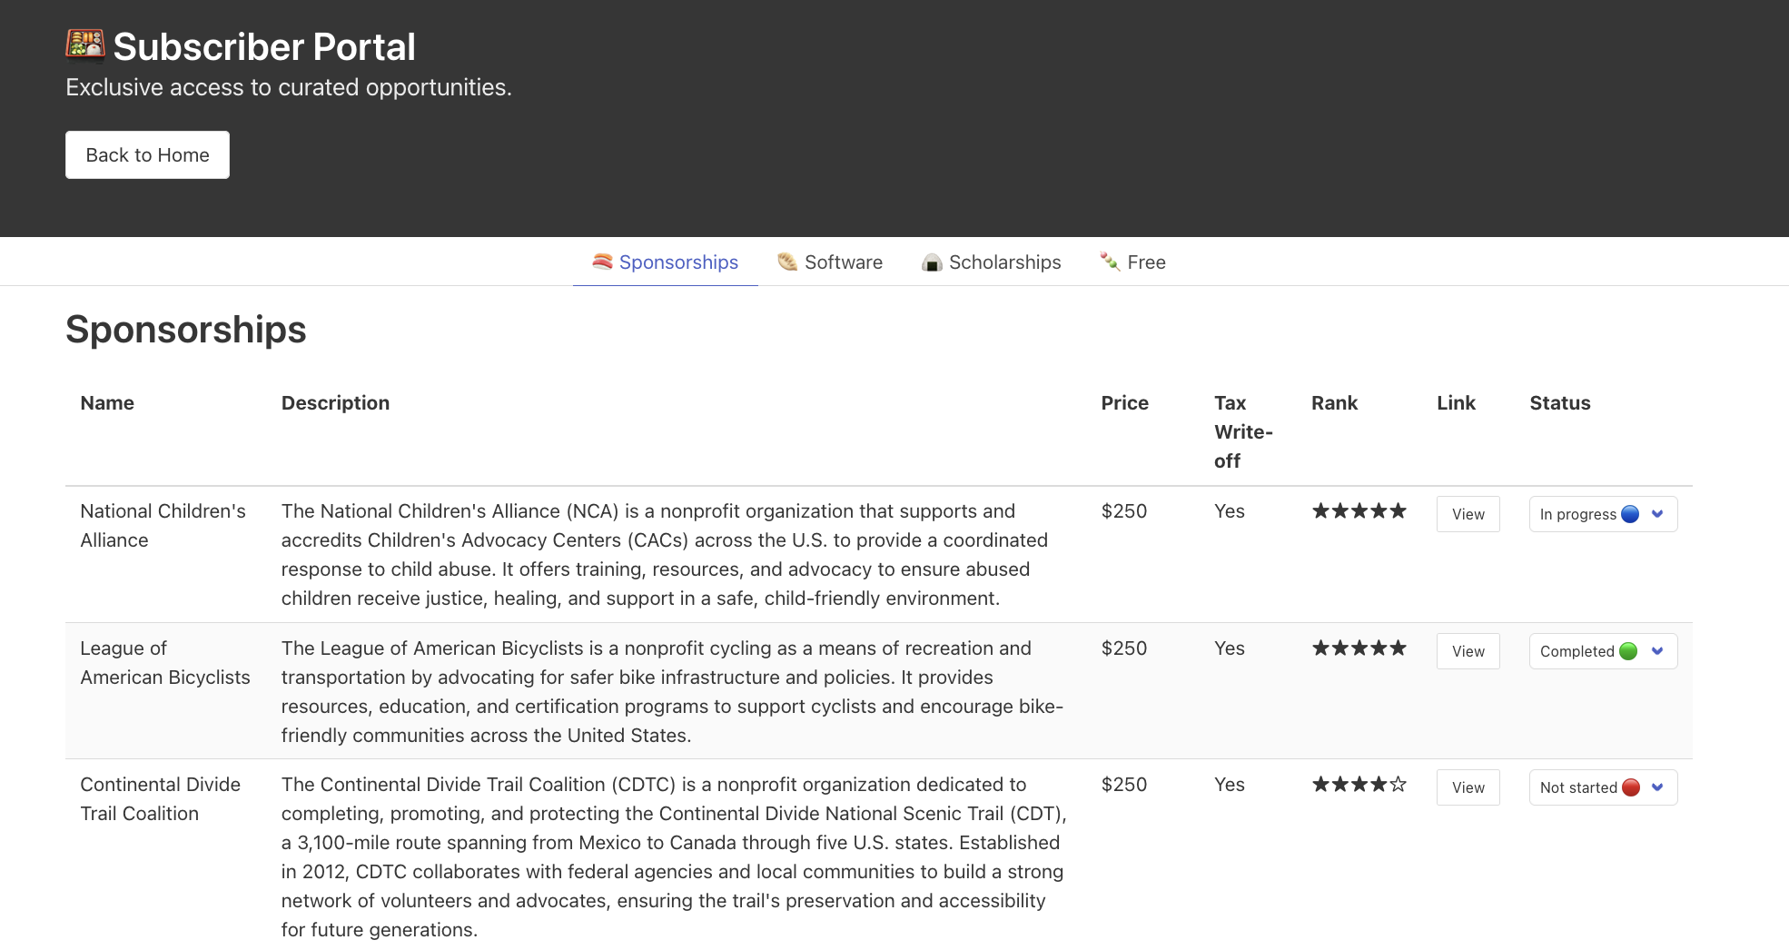This screenshot has width=1789, height=950.
Task: Click the Rank column header
Action: point(1334,403)
